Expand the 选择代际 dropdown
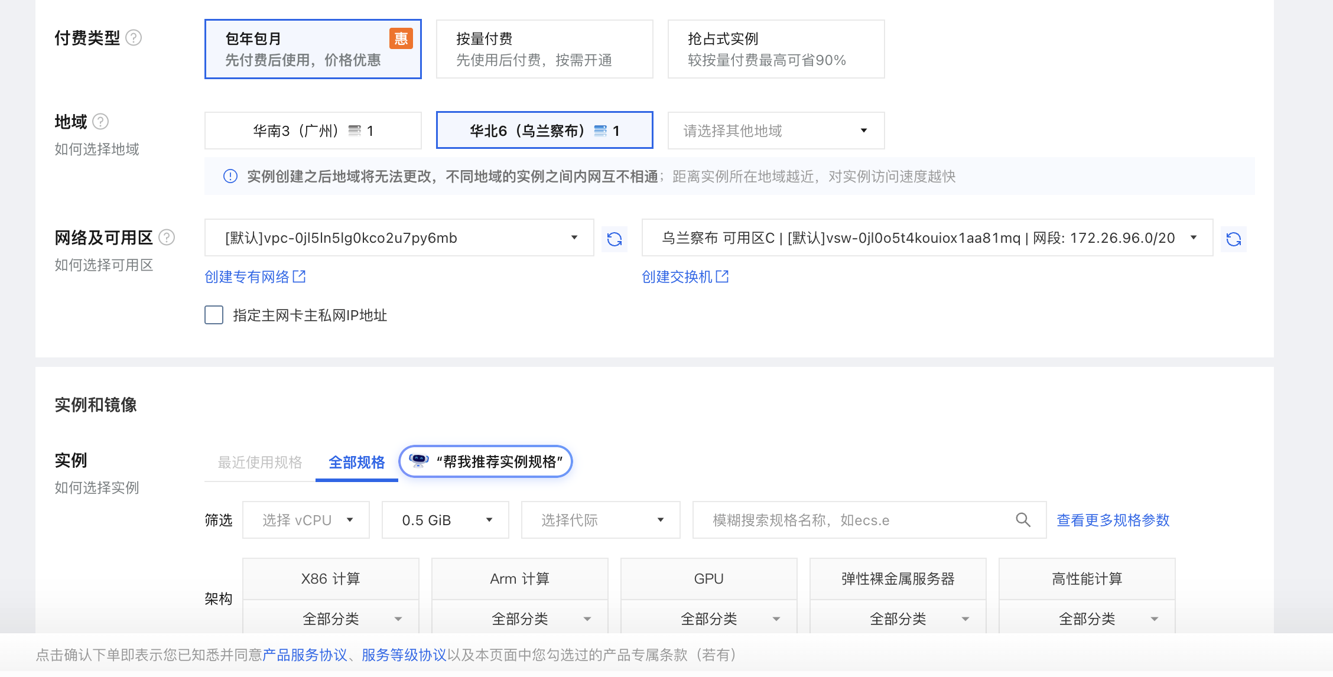1333x677 pixels. tap(600, 520)
